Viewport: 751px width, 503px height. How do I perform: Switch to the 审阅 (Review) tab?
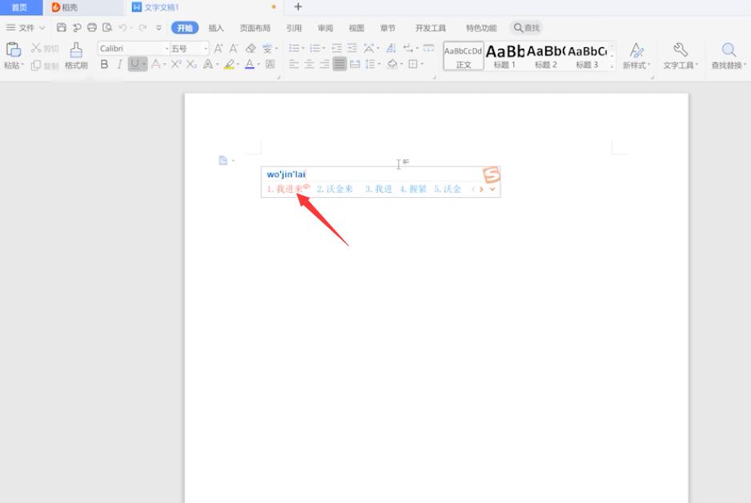(325, 28)
